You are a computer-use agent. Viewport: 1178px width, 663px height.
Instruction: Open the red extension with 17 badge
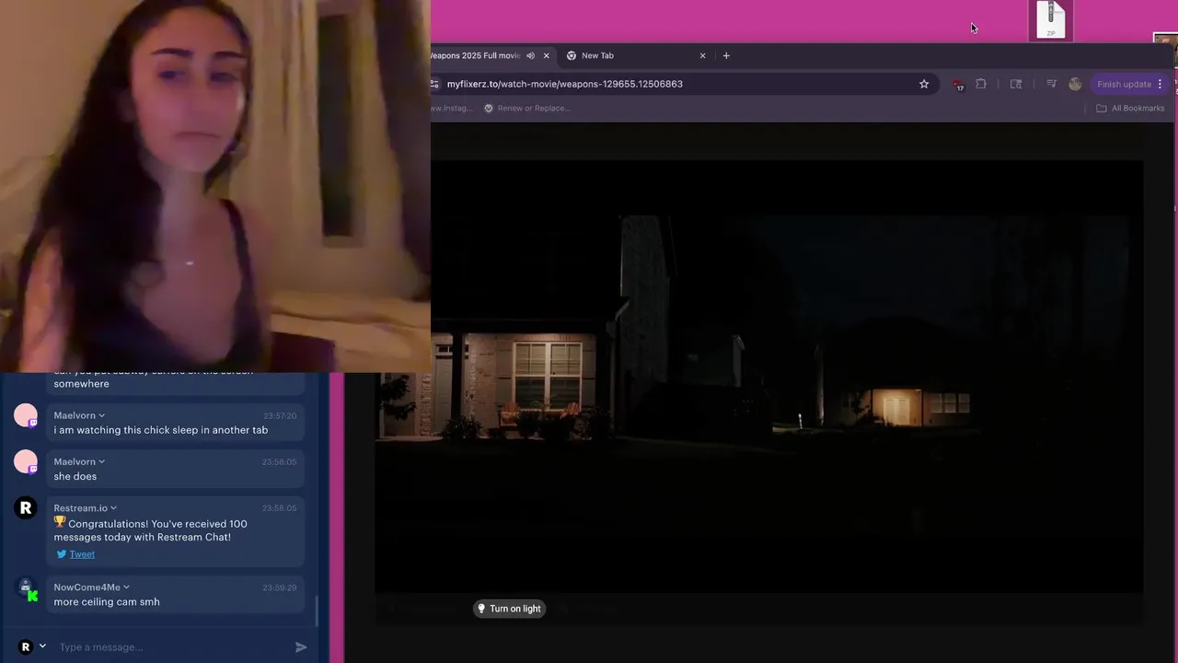pyautogui.click(x=958, y=85)
